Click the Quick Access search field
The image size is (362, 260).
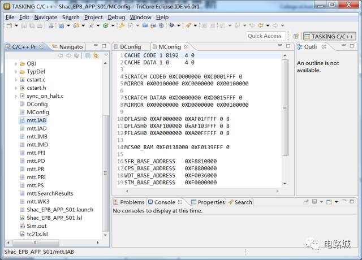click(264, 36)
